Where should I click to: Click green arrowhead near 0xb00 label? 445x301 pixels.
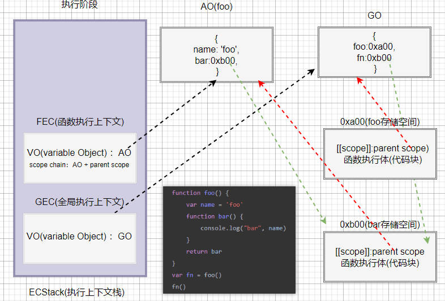[323, 221]
